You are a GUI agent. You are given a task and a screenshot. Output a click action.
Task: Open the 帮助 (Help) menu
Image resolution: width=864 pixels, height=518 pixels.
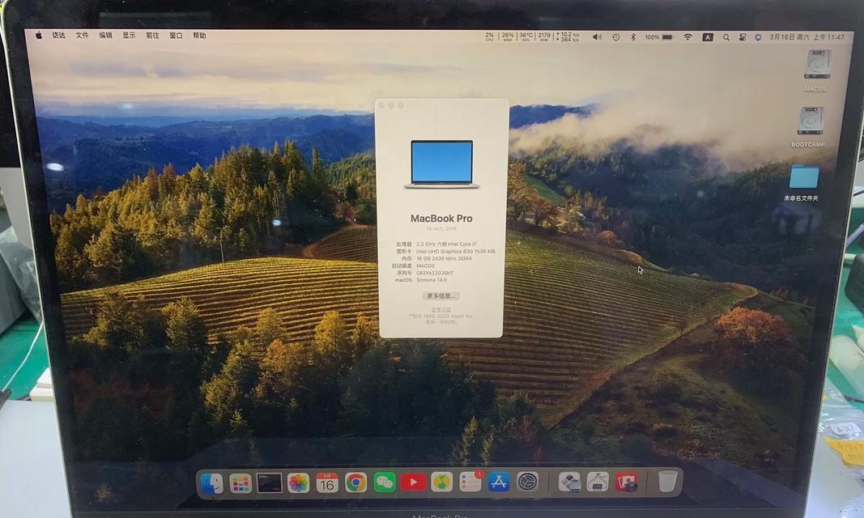(199, 36)
